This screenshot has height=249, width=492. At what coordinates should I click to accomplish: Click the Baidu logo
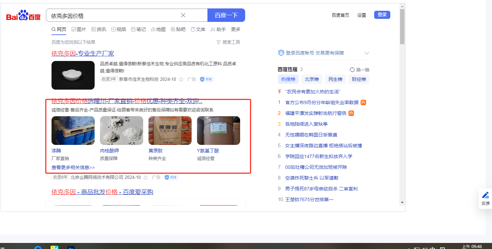[23, 15]
